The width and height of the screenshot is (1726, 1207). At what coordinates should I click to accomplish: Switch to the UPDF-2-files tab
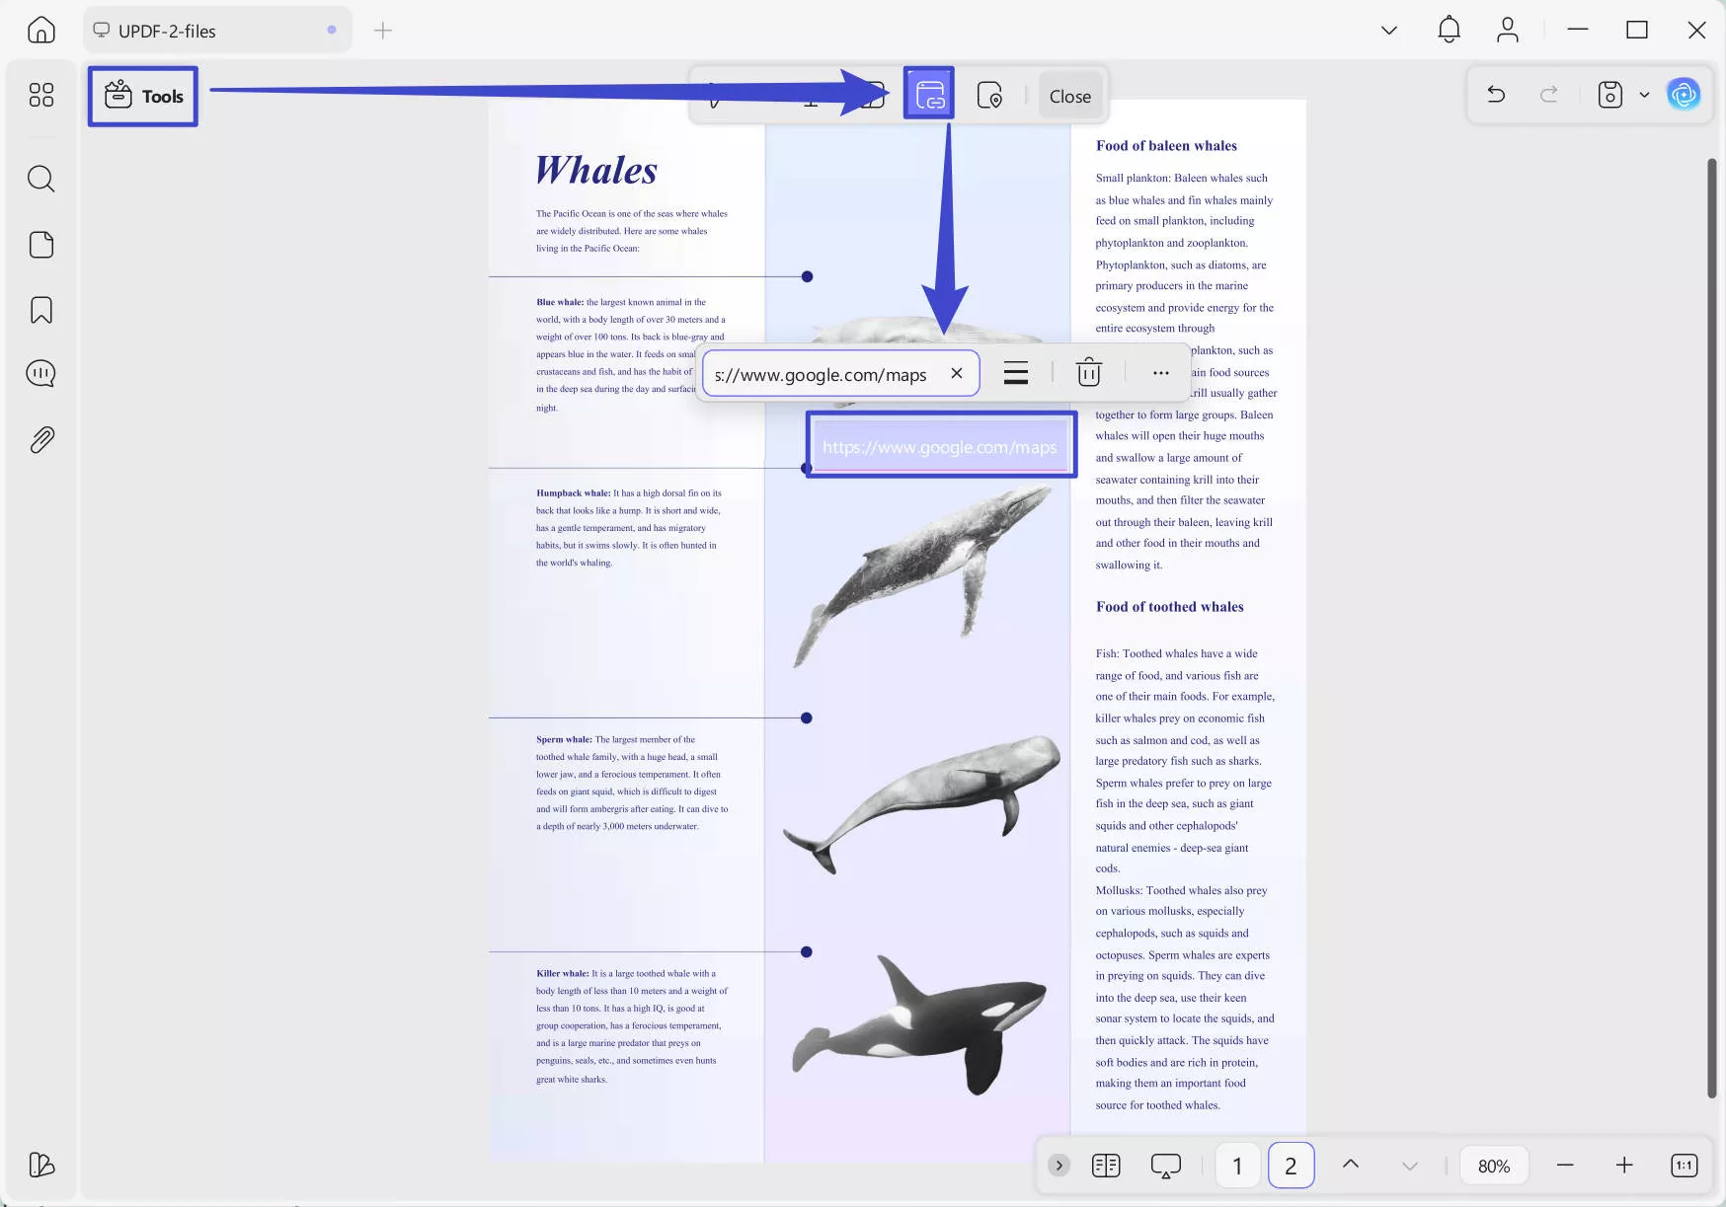tap(167, 31)
